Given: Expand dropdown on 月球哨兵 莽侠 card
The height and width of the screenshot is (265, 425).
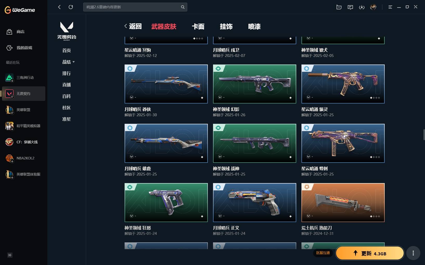Looking at the screenshot, I should pos(132,97).
